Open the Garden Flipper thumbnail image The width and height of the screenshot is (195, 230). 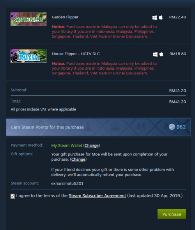pos(28,19)
